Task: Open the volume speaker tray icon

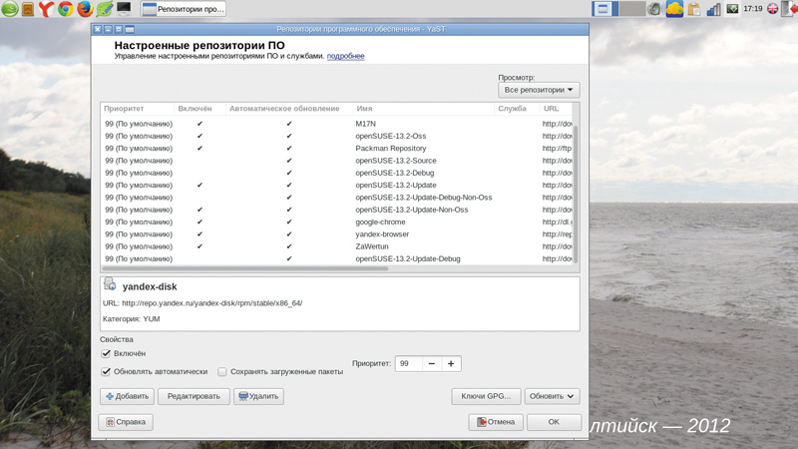Action: tap(654, 9)
